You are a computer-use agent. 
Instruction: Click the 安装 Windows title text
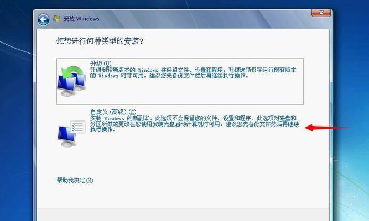point(81,19)
